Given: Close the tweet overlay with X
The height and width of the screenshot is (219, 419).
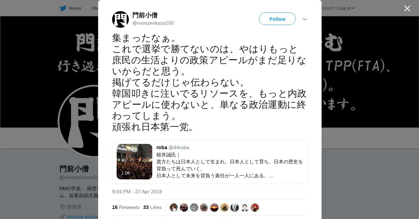Looking at the screenshot, I should 407,8.
